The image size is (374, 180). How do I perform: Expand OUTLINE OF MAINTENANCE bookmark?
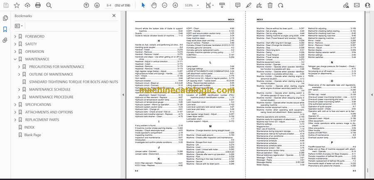[x=19, y=74]
